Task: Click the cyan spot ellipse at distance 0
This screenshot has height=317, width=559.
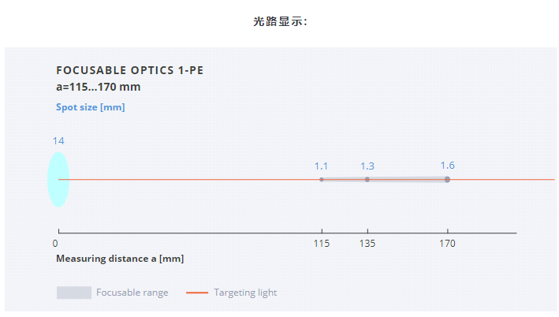Action: 58,179
